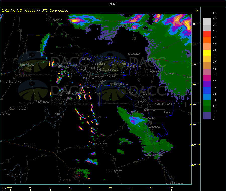Select the 51 dBZ yellow color swatch

click(x=207, y=53)
